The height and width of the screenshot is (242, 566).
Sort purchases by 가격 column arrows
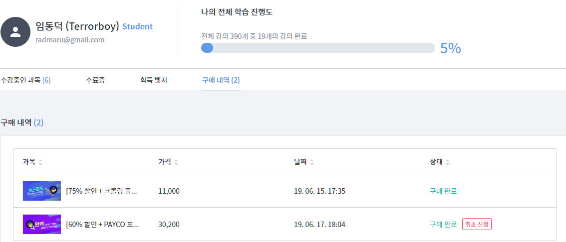pos(176,162)
